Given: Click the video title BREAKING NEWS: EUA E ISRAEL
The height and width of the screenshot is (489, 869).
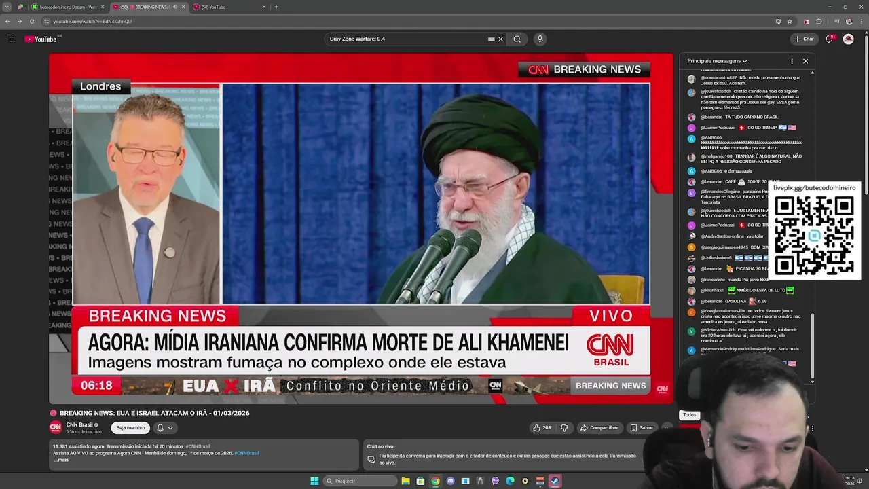Looking at the screenshot, I should pyautogui.click(x=154, y=413).
